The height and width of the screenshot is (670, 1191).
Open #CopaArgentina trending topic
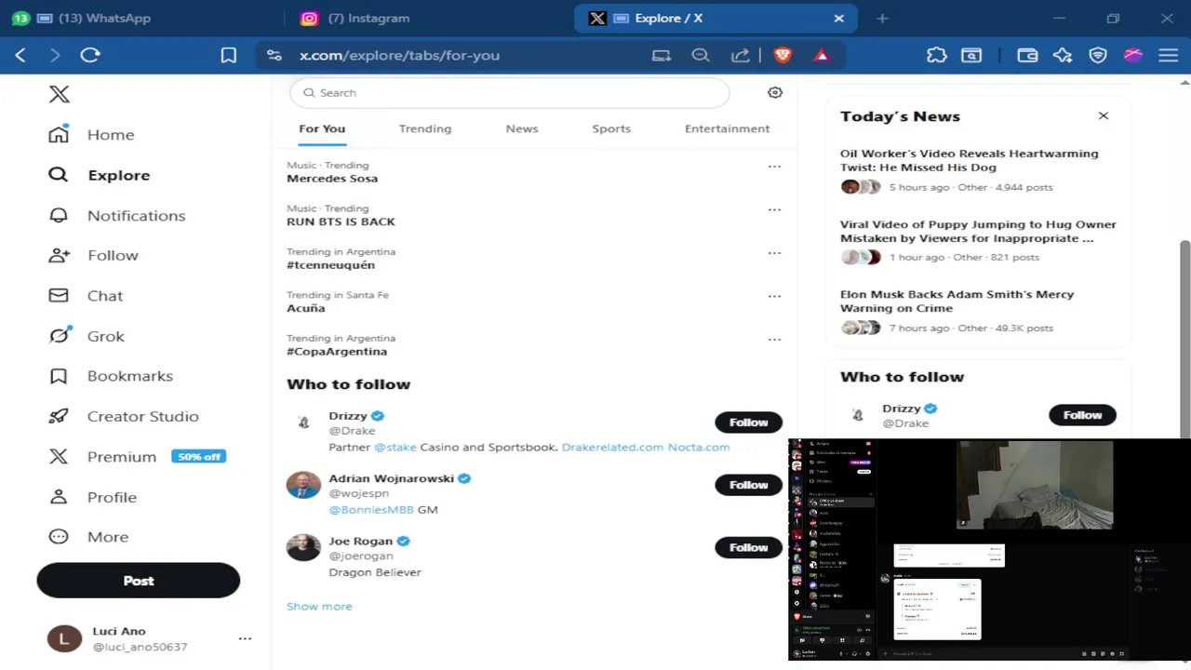coord(337,352)
